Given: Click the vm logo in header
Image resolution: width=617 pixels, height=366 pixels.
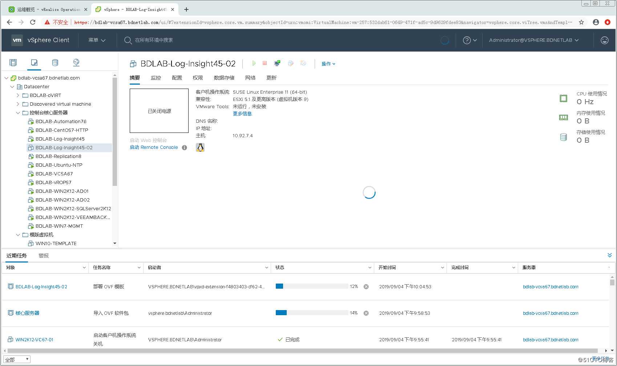Looking at the screenshot, I should (x=17, y=40).
